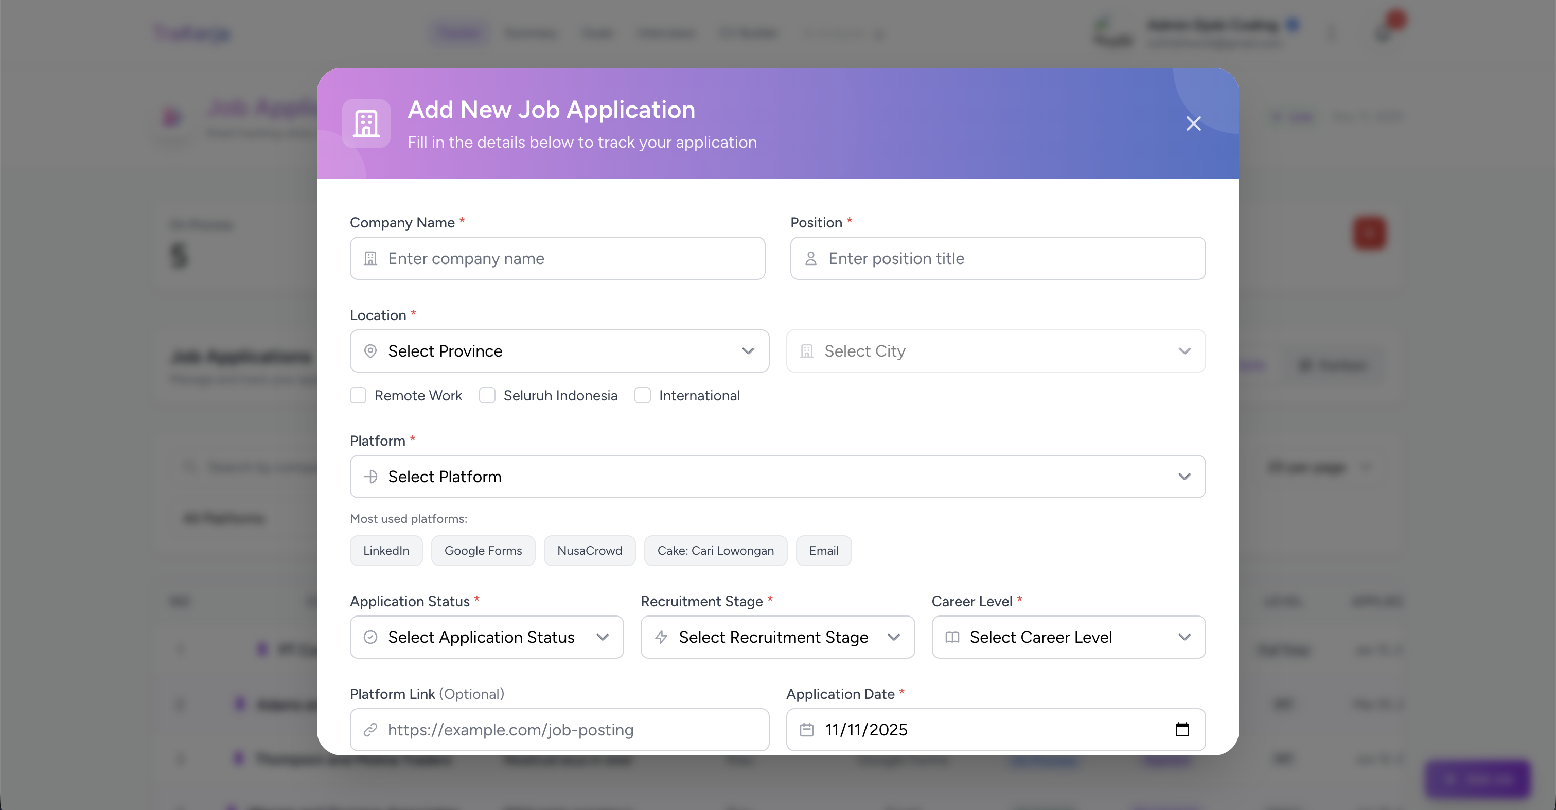The width and height of the screenshot is (1556, 810).
Task: Click the book icon in Career Level
Action: coord(952,637)
